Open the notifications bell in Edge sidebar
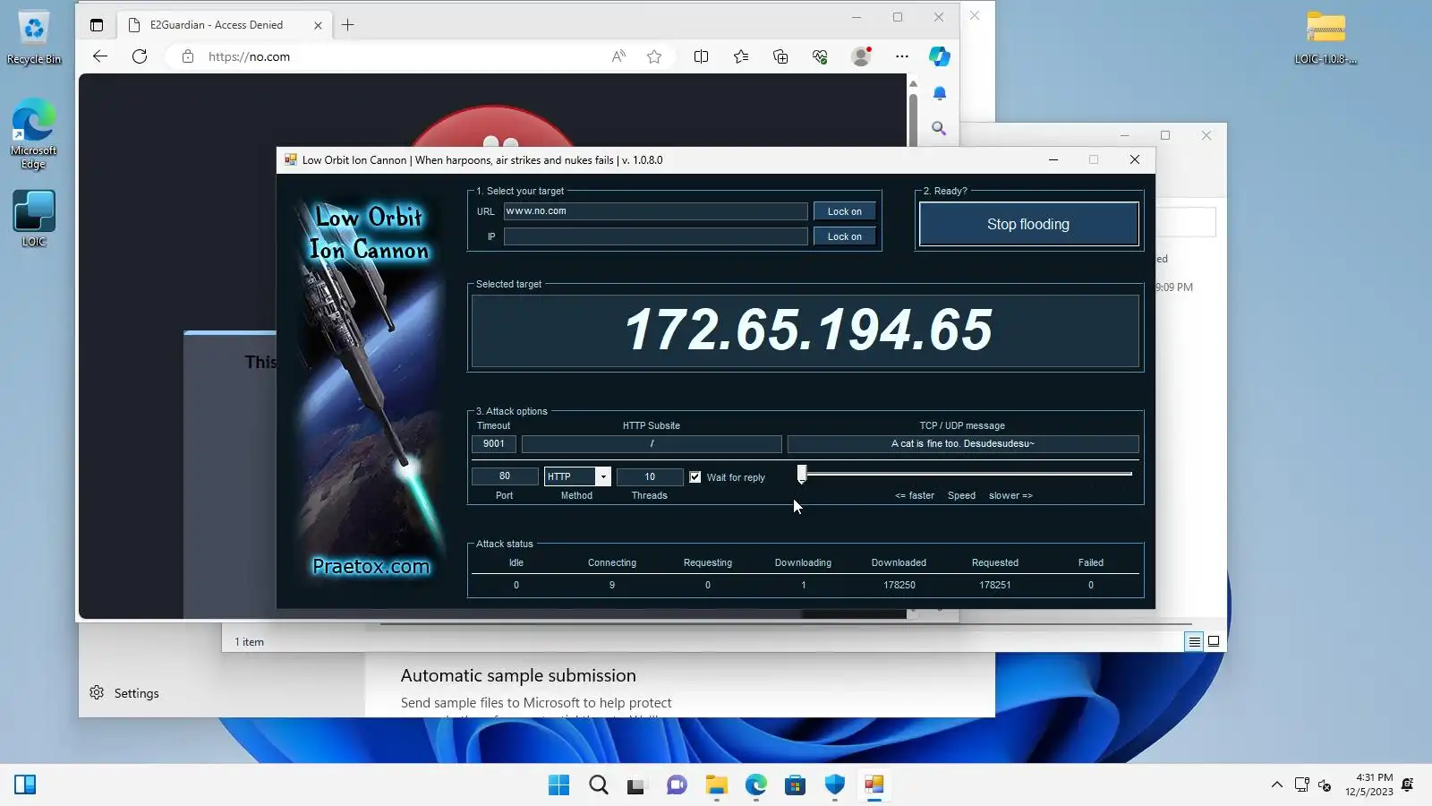This screenshot has width=1432, height=806. point(939,93)
